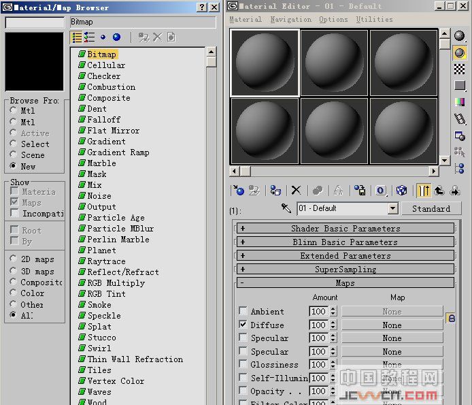Click Select By Material icon
Screen dimensions: 472x405
point(459,152)
